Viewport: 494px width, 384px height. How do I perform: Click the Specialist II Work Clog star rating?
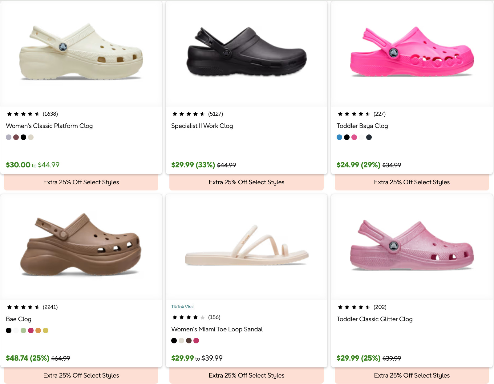point(188,114)
